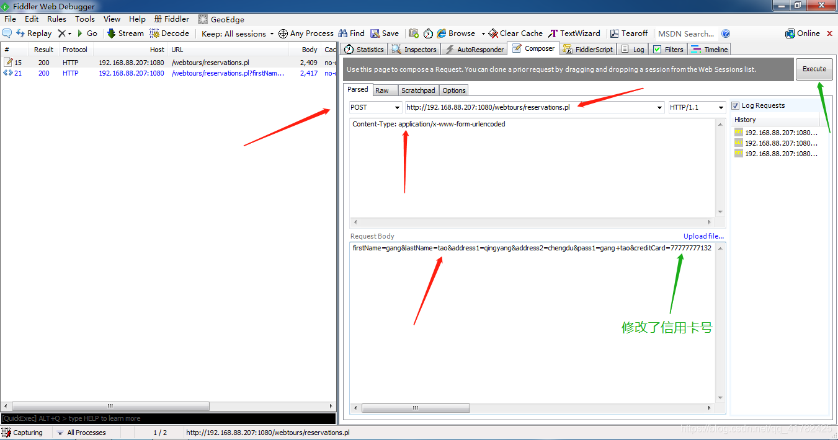Select the Options composer sub-tab
Viewport: 838px width, 440px height.
pos(454,90)
